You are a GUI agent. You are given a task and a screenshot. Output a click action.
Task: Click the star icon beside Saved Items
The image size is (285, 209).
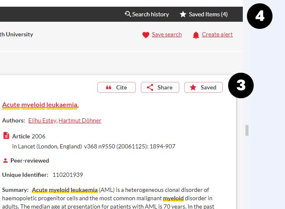183,14
